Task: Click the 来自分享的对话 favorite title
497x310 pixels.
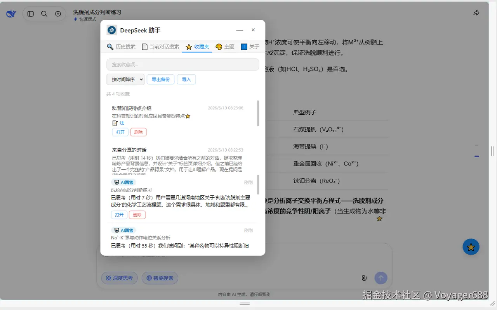Action: (129, 150)
